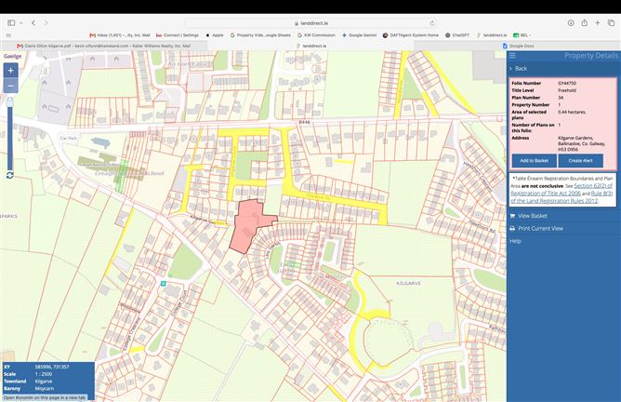Click the map zoom level slider handle

click(x=10, y=102)
